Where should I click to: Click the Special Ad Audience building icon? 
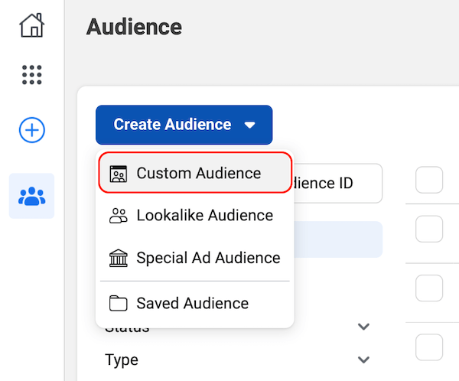point(119,258)
